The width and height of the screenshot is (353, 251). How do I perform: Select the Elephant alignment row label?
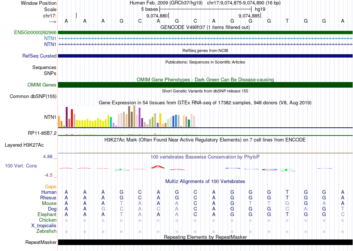(x=47, y=214)
